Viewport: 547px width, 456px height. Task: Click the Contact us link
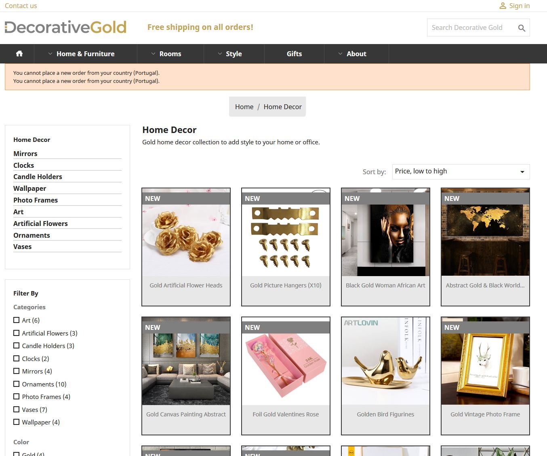click(21, 6)
